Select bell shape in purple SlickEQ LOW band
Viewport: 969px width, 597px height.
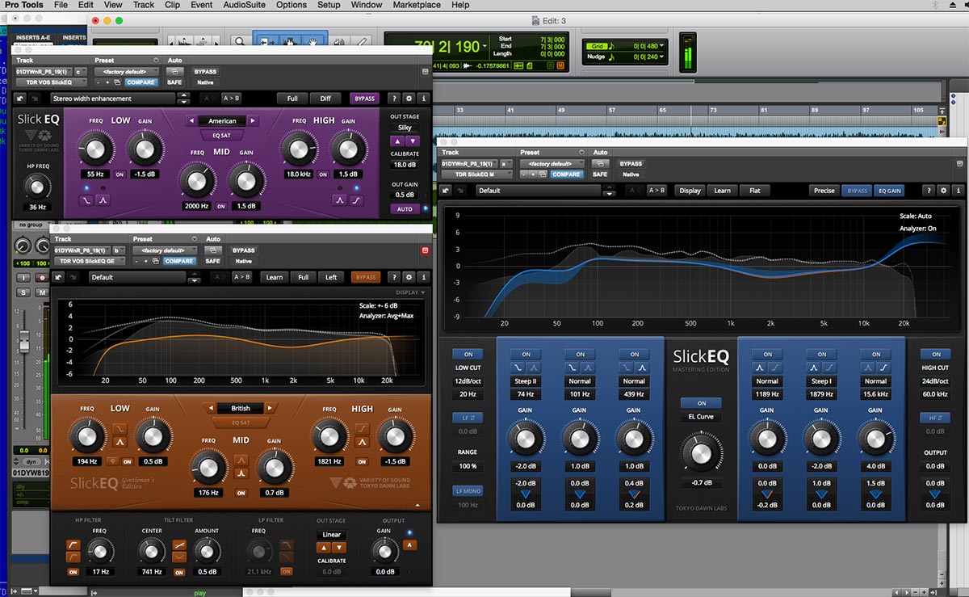(x=103, y=200)
